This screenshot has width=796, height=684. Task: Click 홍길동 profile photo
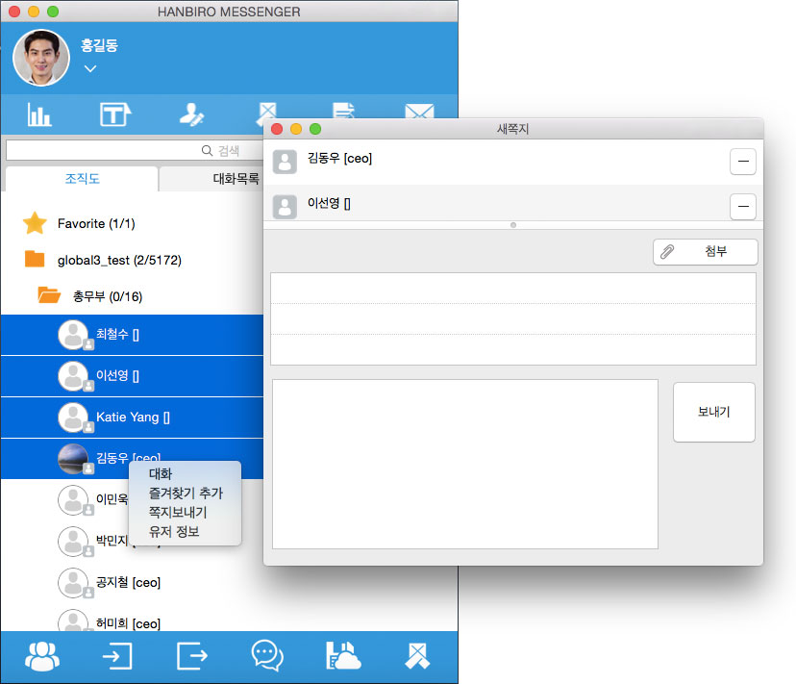[40, 58]
